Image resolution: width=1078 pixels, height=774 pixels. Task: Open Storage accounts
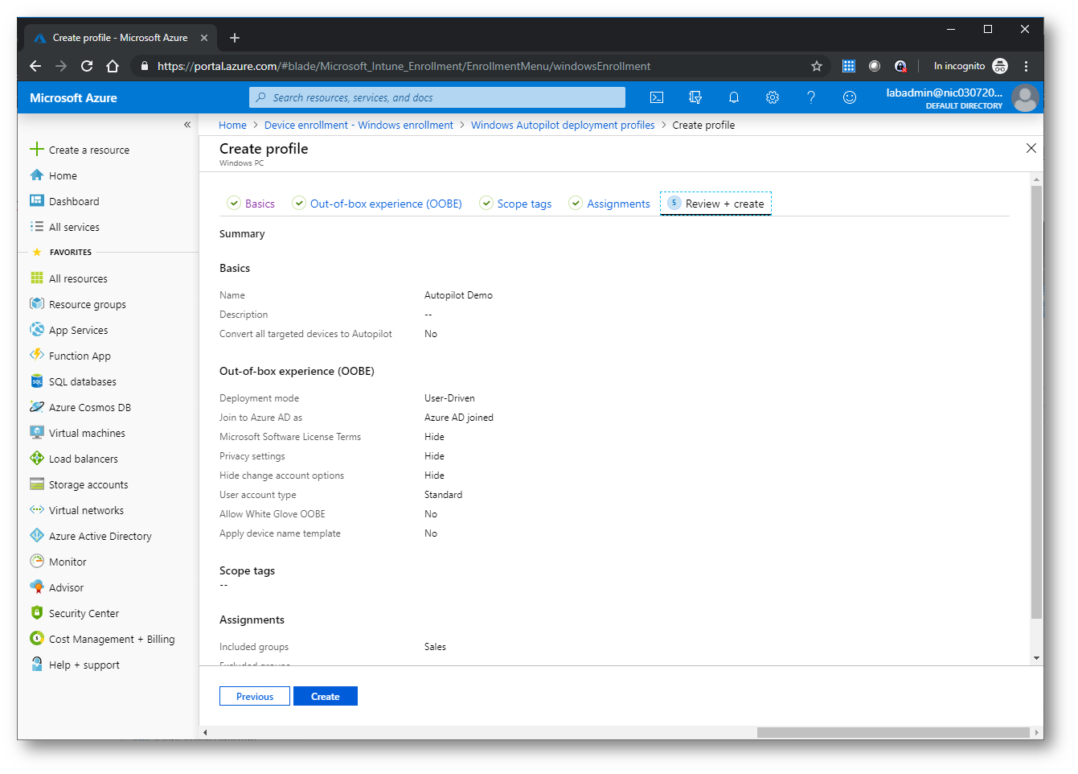tap(88, 484)
